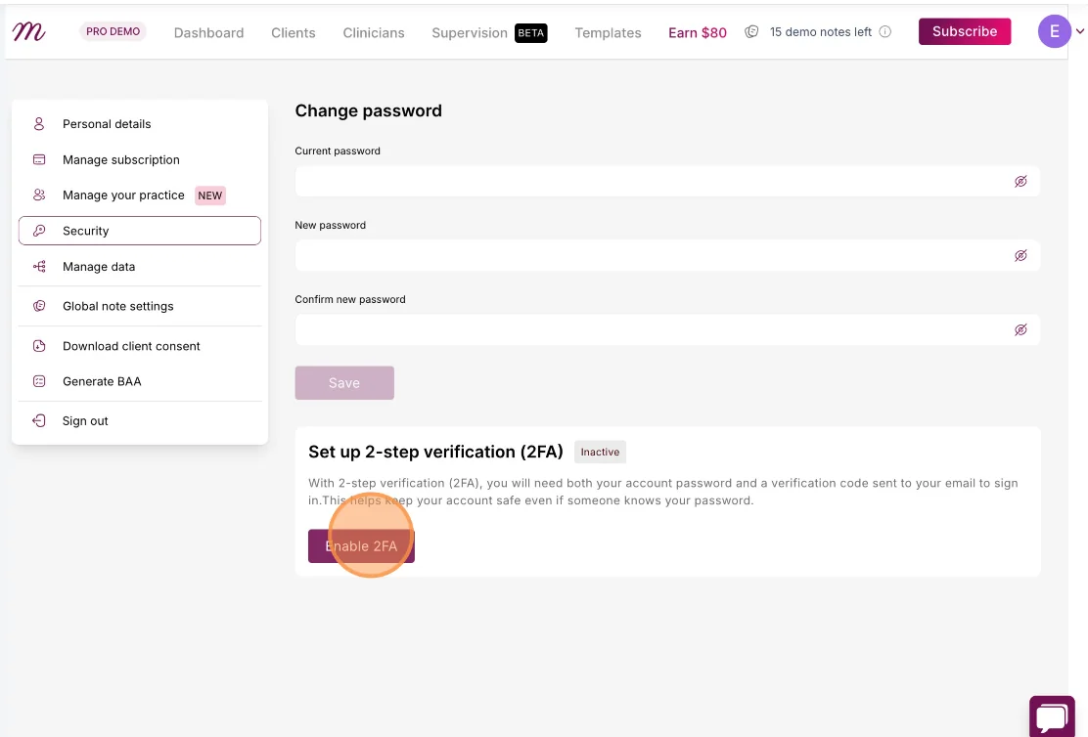1088x737 pixels.
Task: Open the chat widget bubble
Action: (x=1052, y=716)
